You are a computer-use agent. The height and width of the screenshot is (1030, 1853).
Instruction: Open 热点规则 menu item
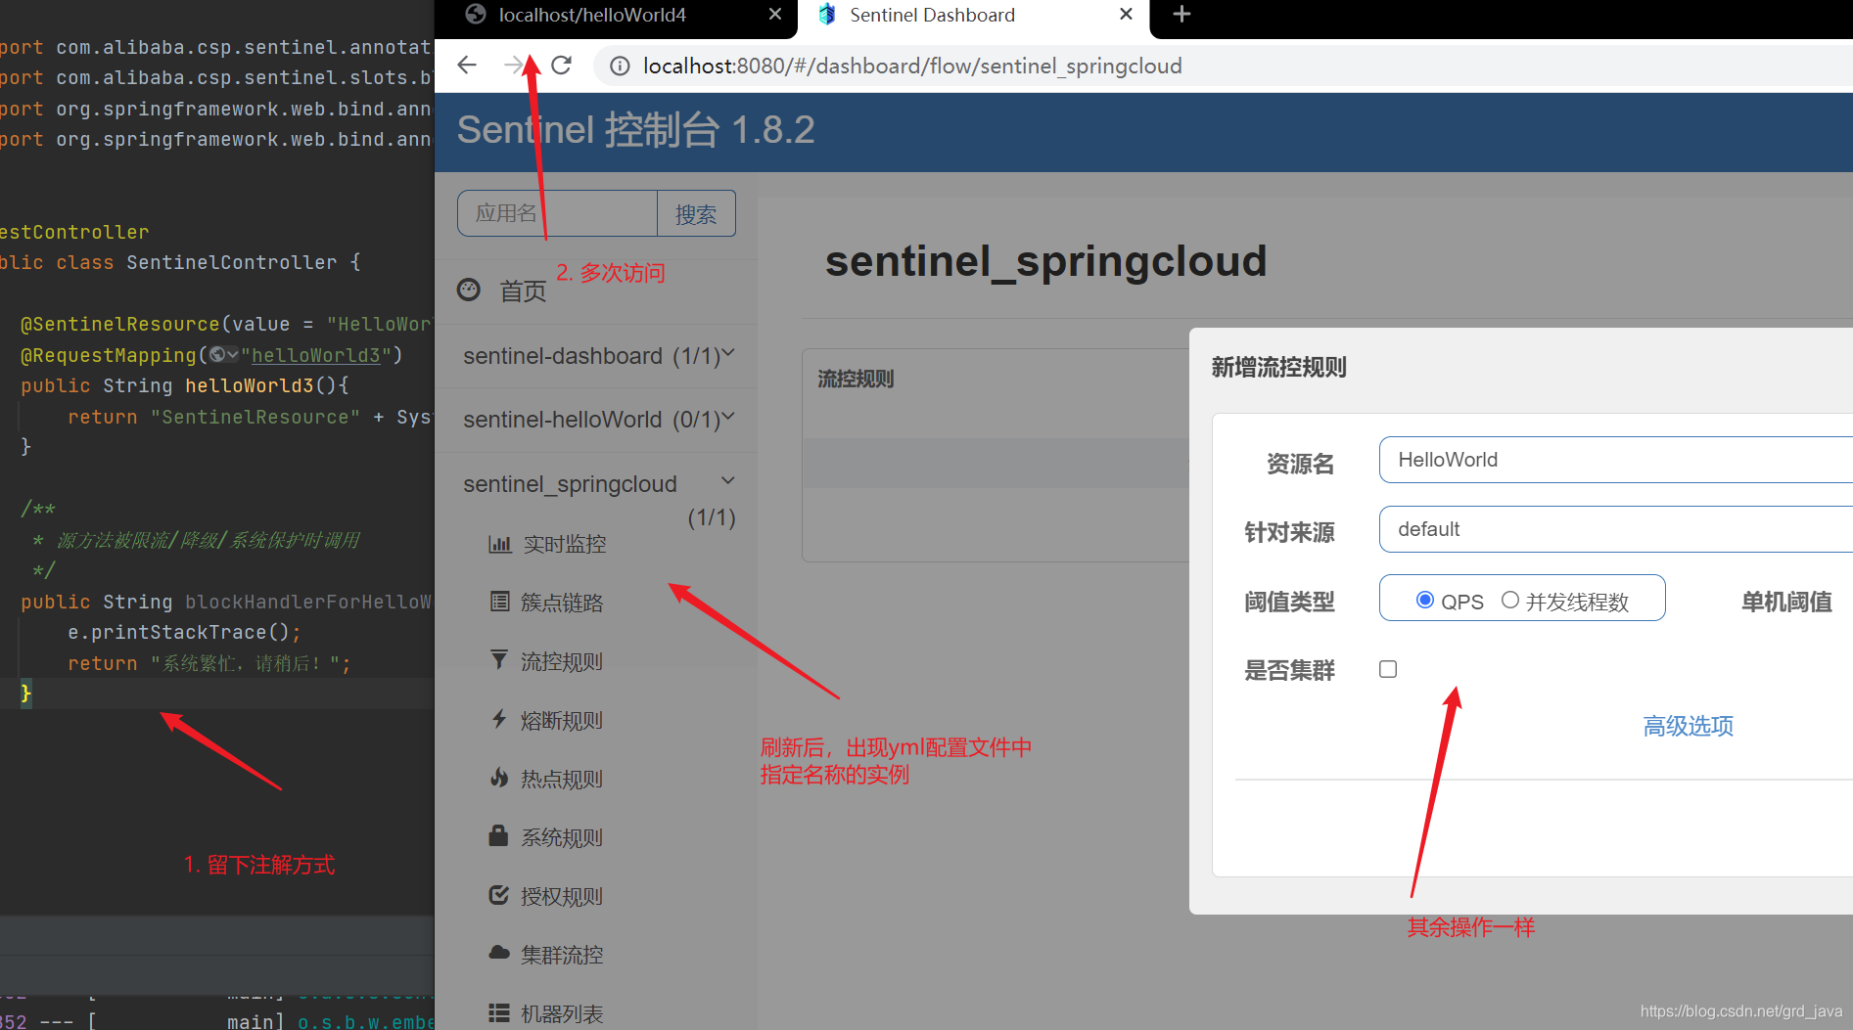point(562,779)
